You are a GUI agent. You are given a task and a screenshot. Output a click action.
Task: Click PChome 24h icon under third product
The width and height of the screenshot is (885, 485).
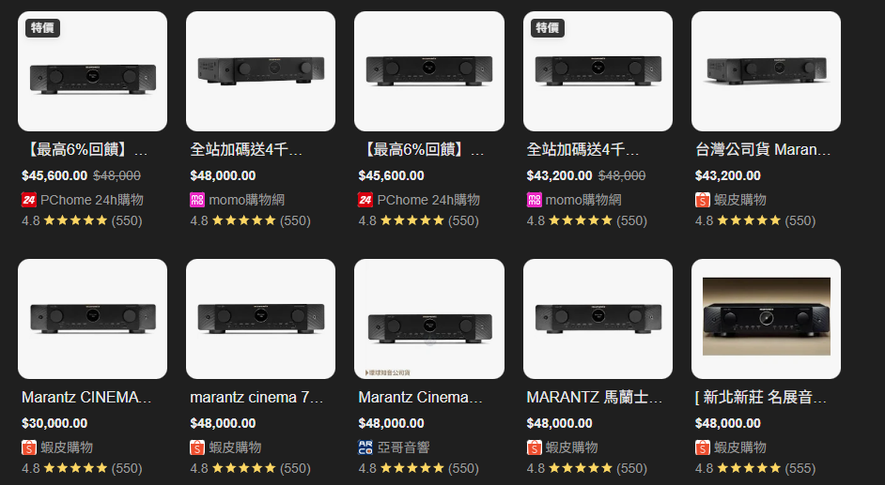365,200
